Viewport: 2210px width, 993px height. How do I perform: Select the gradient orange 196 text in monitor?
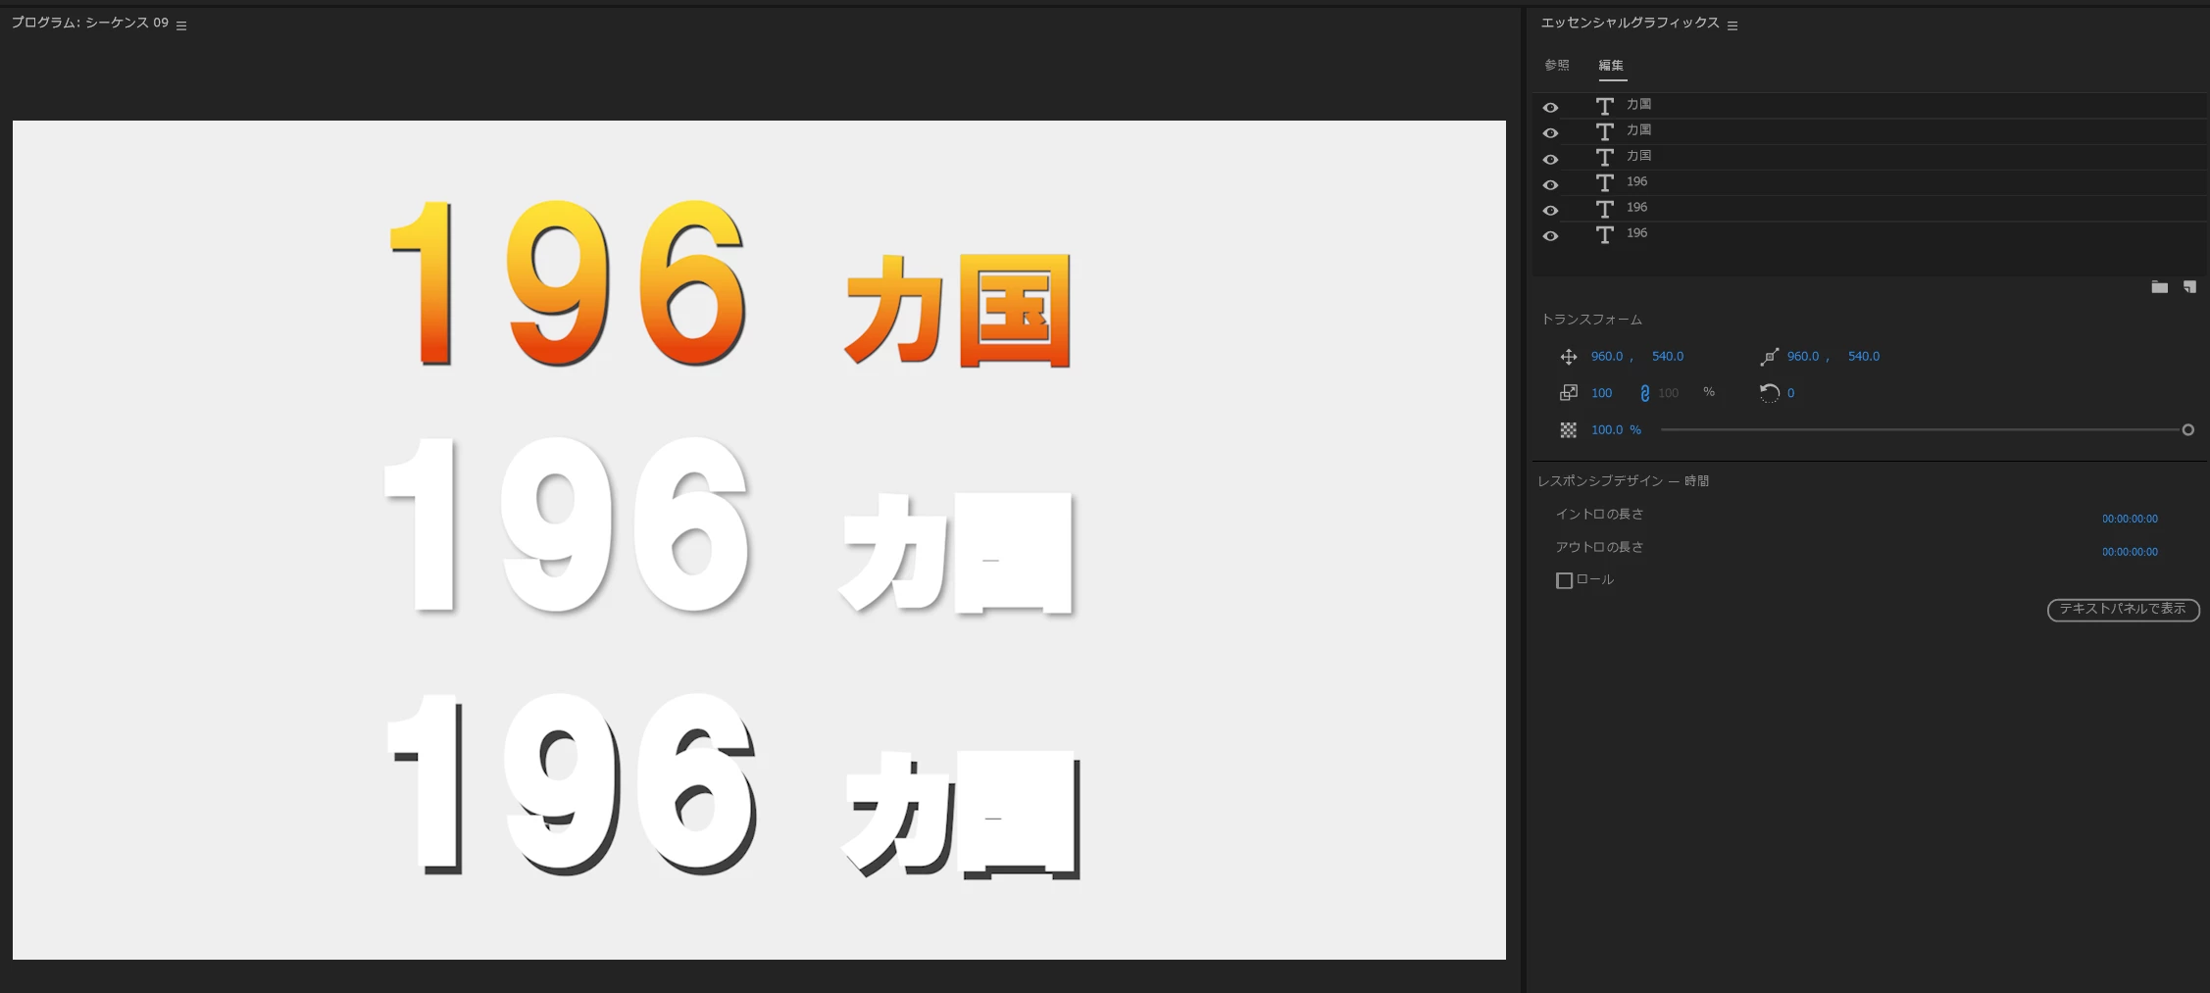click(x=567, y=282)
